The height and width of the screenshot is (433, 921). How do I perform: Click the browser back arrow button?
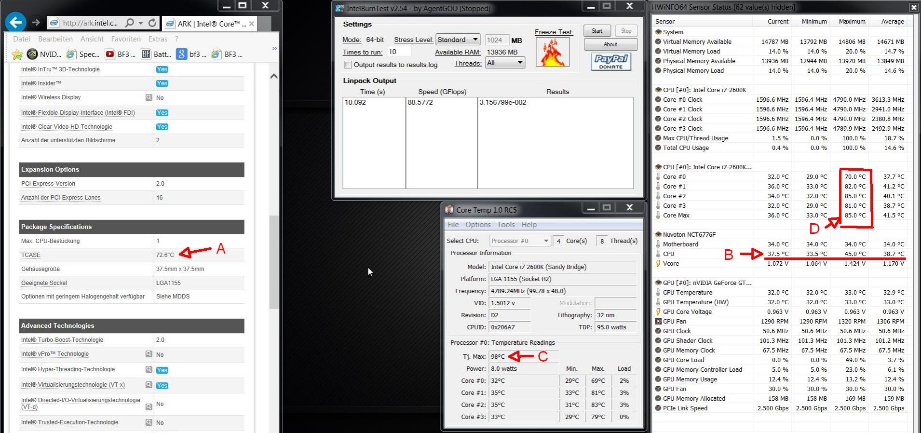15,22
